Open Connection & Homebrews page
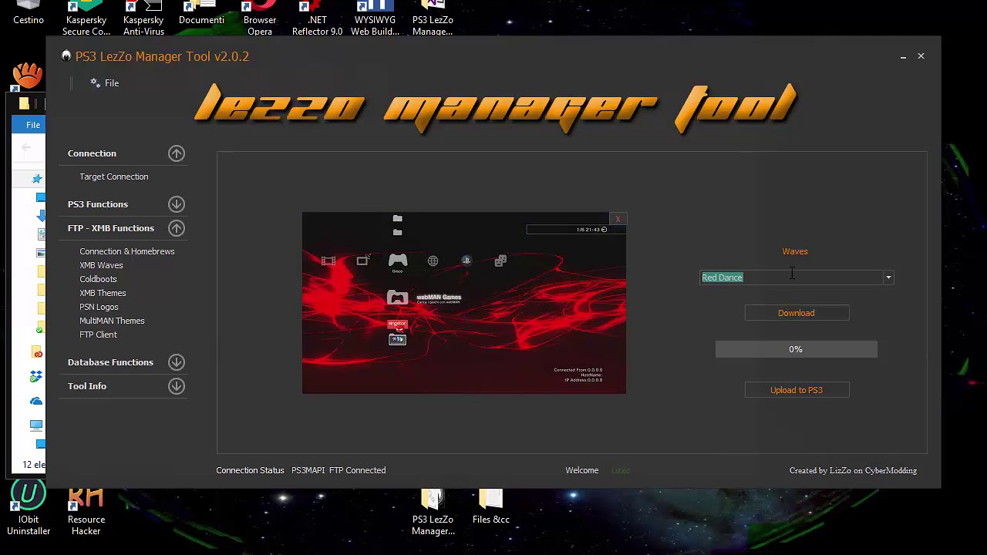Screen dimensions: 987x555 [126, 251]
